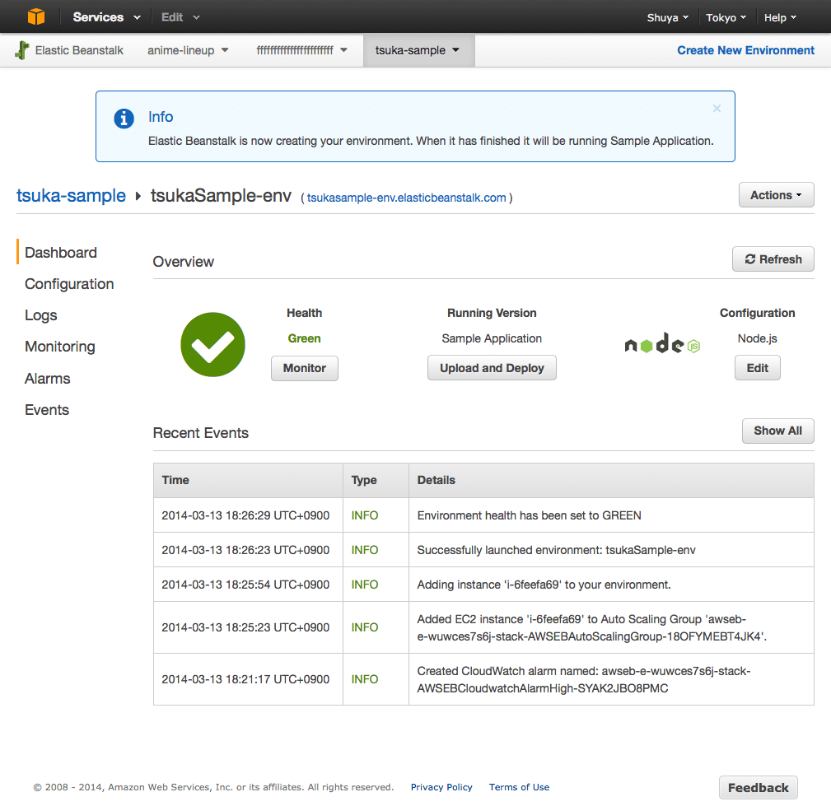Open the anime-lineup application dropdown
This screenshot has width=831, height=806.
[x=188, y=50]
